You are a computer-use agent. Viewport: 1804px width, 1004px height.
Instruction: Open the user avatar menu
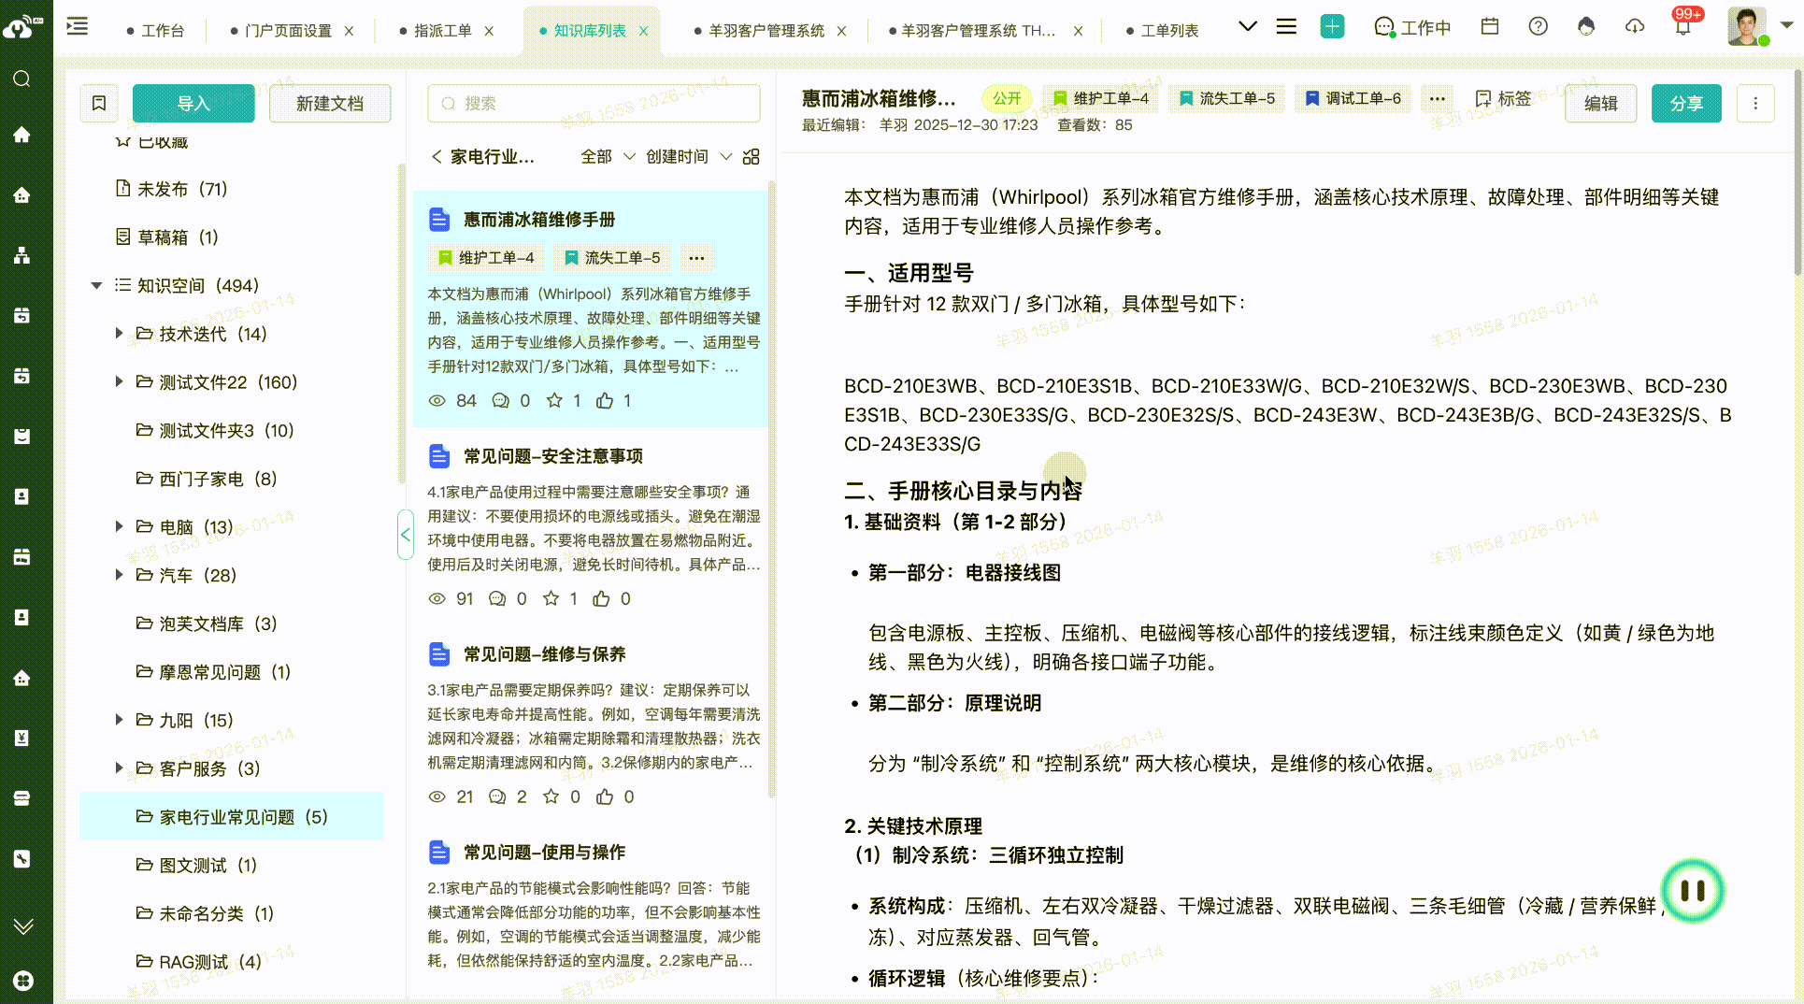(x=1747, y=27)
